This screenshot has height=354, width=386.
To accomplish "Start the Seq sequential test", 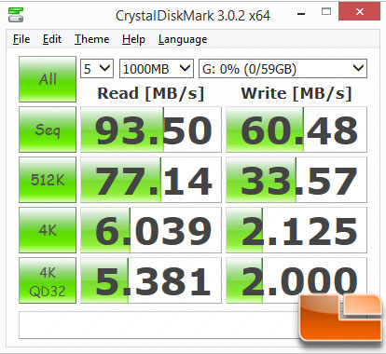I will 48,129.
